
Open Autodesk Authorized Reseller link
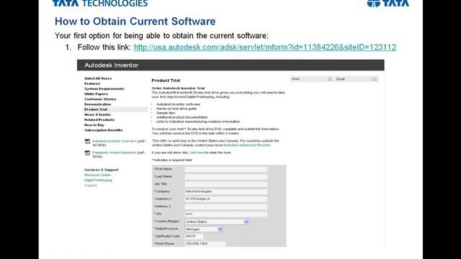pyautogui.click(x=246, y=145)
